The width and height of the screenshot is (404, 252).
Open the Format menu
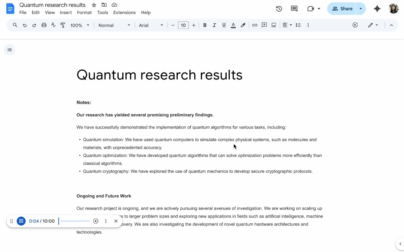(x=84, y=12)
